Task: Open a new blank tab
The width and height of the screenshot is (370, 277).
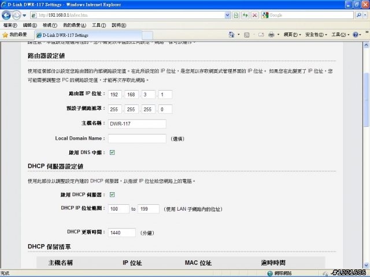Action: (x=147, y=36)
